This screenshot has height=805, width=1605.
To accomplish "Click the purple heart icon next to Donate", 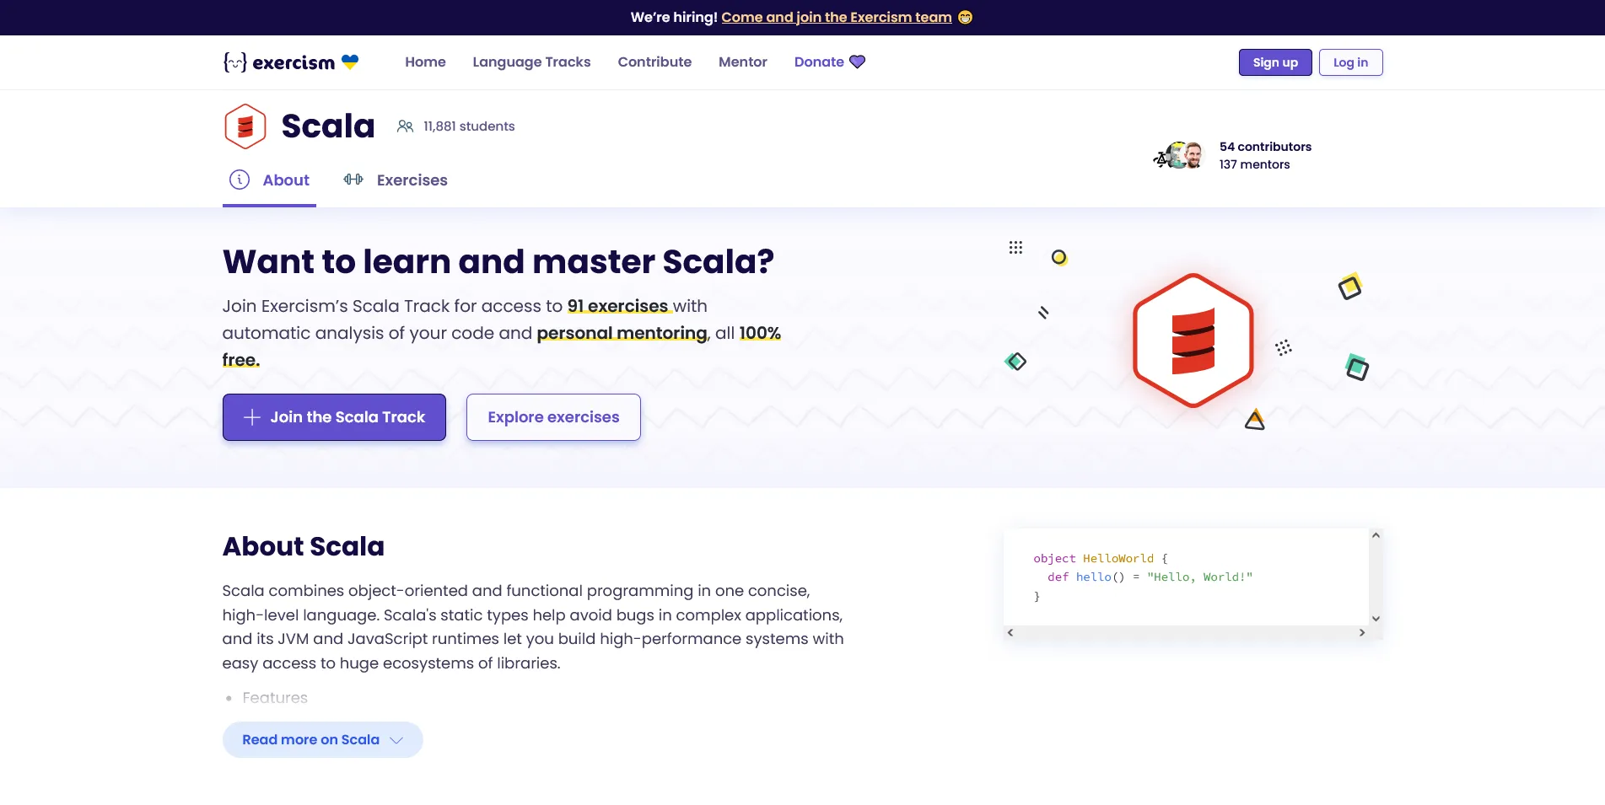I will (857, 62).
